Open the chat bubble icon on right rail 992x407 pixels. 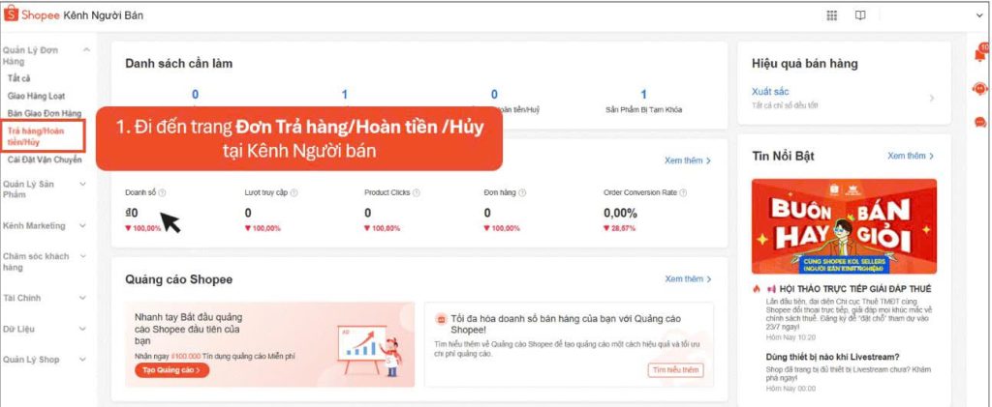(x=979, y=122)
